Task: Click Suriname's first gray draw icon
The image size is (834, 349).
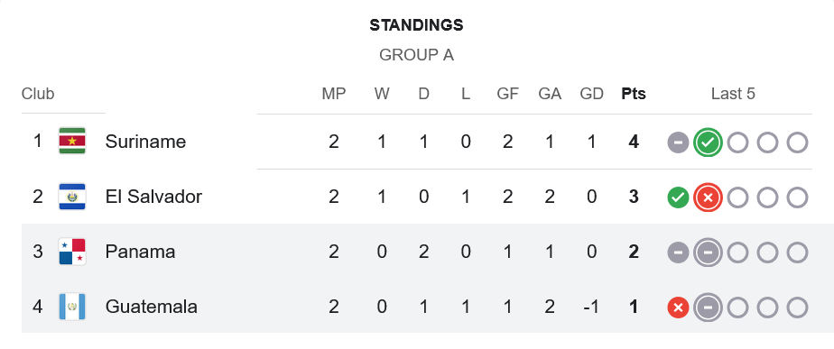Action: [x=678, y=142]
